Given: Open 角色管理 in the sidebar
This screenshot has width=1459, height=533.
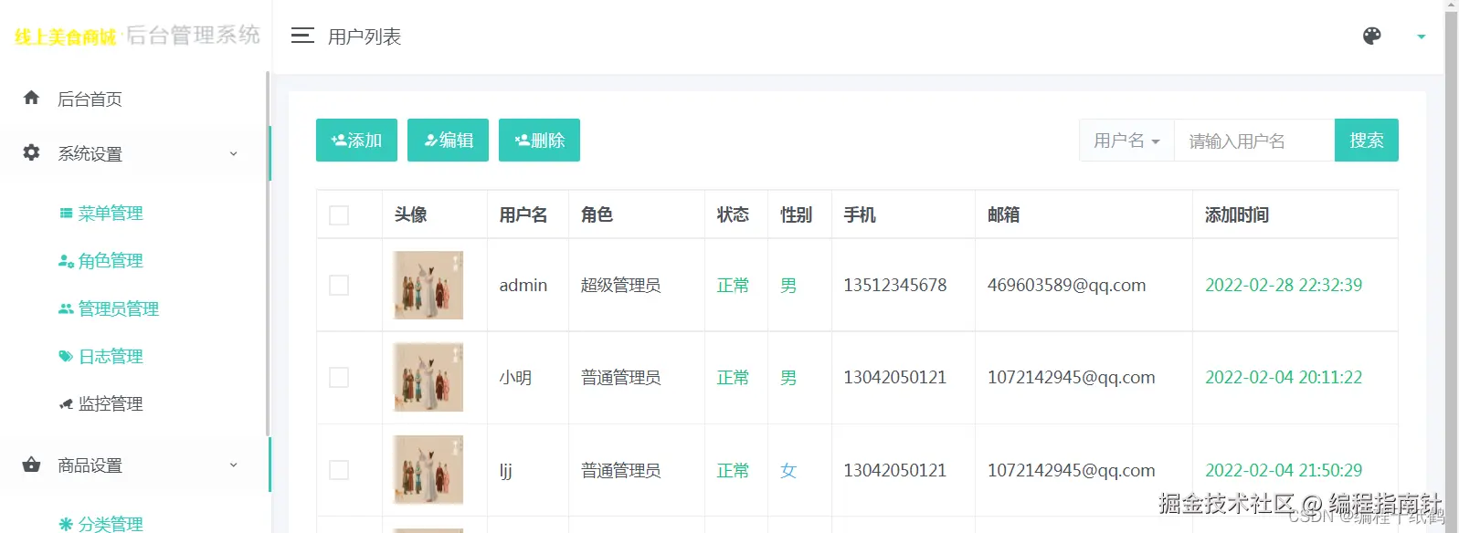Looking at the screenshot, I should pos(111,261).
